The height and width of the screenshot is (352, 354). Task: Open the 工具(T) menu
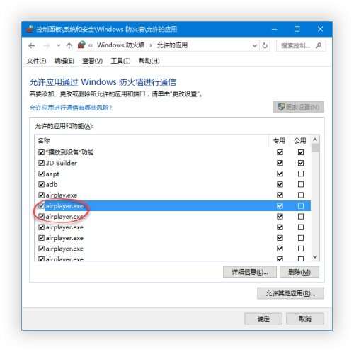[120, 61]
